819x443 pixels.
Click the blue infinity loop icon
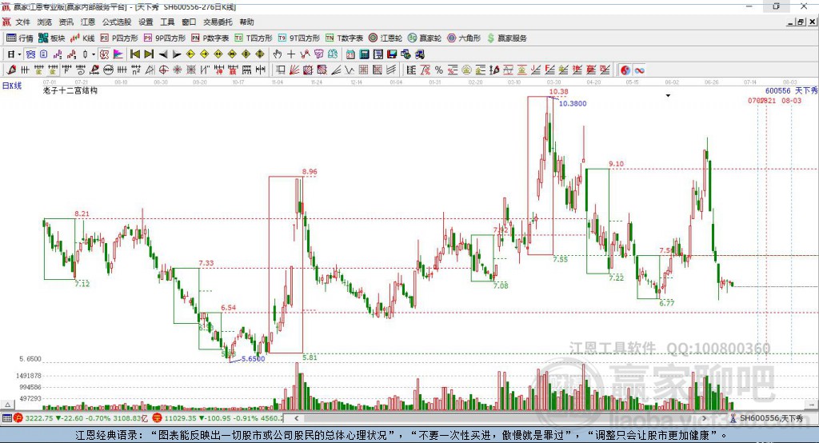639,70
